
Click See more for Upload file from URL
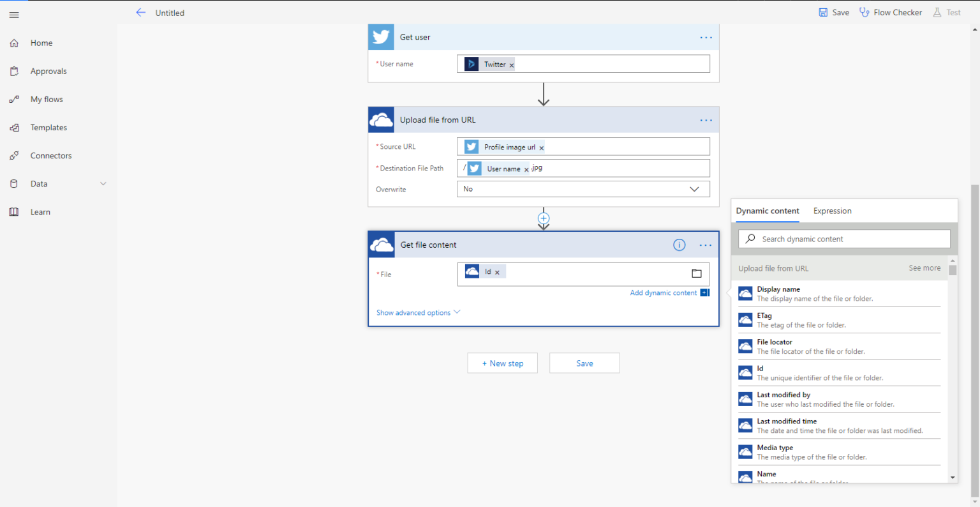[924, 268]
